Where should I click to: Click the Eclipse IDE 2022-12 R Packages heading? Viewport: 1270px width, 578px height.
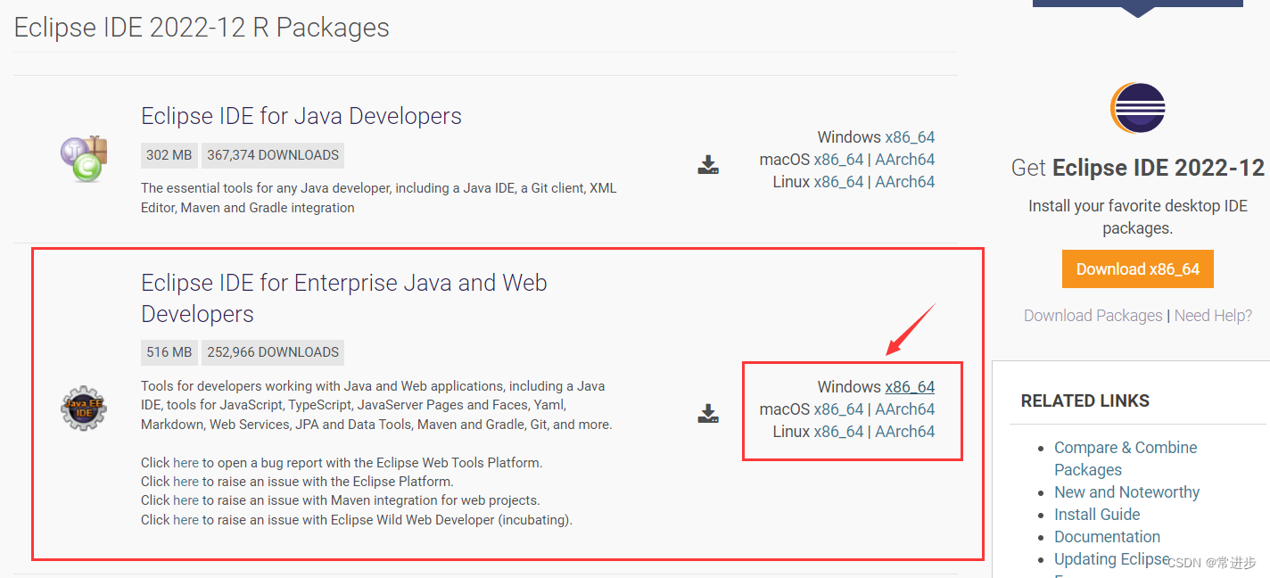(202, 28)
